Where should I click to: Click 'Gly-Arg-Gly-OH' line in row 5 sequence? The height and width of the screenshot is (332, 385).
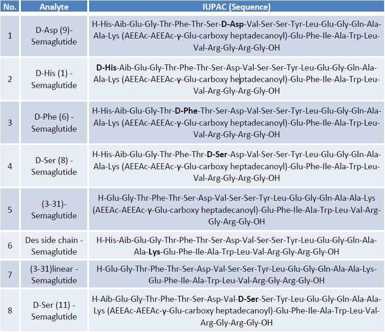click(237, 222)
